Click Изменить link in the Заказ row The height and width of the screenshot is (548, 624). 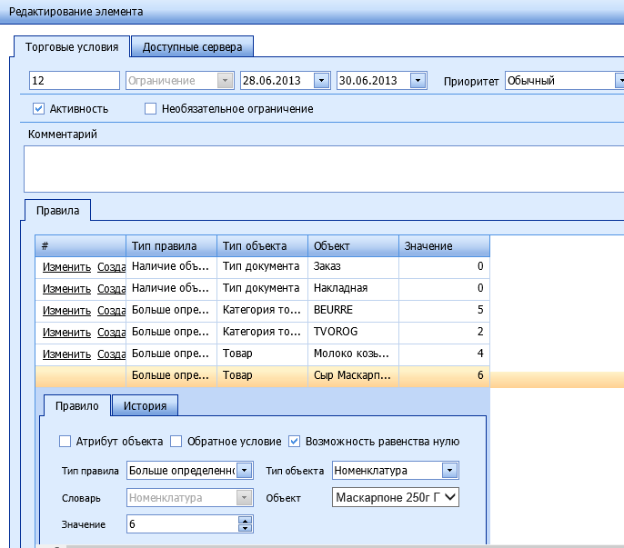point(66,267)
